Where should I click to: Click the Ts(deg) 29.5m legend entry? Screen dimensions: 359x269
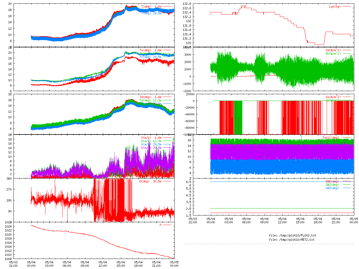click(x=150, y=57)
